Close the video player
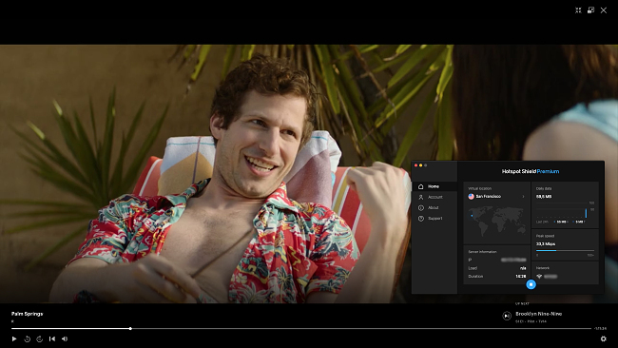Screen dimensions: 618x348 [x=604, y=10]
